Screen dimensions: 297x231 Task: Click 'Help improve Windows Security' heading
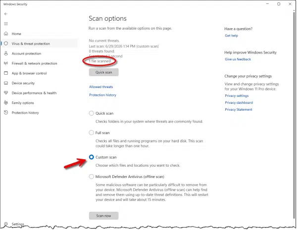(x=250, y=52)
